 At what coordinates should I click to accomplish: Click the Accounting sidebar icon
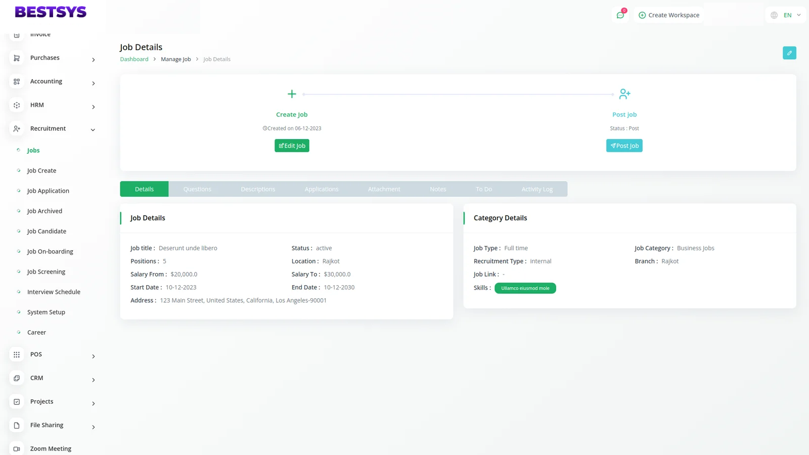[x=17, y=81]
